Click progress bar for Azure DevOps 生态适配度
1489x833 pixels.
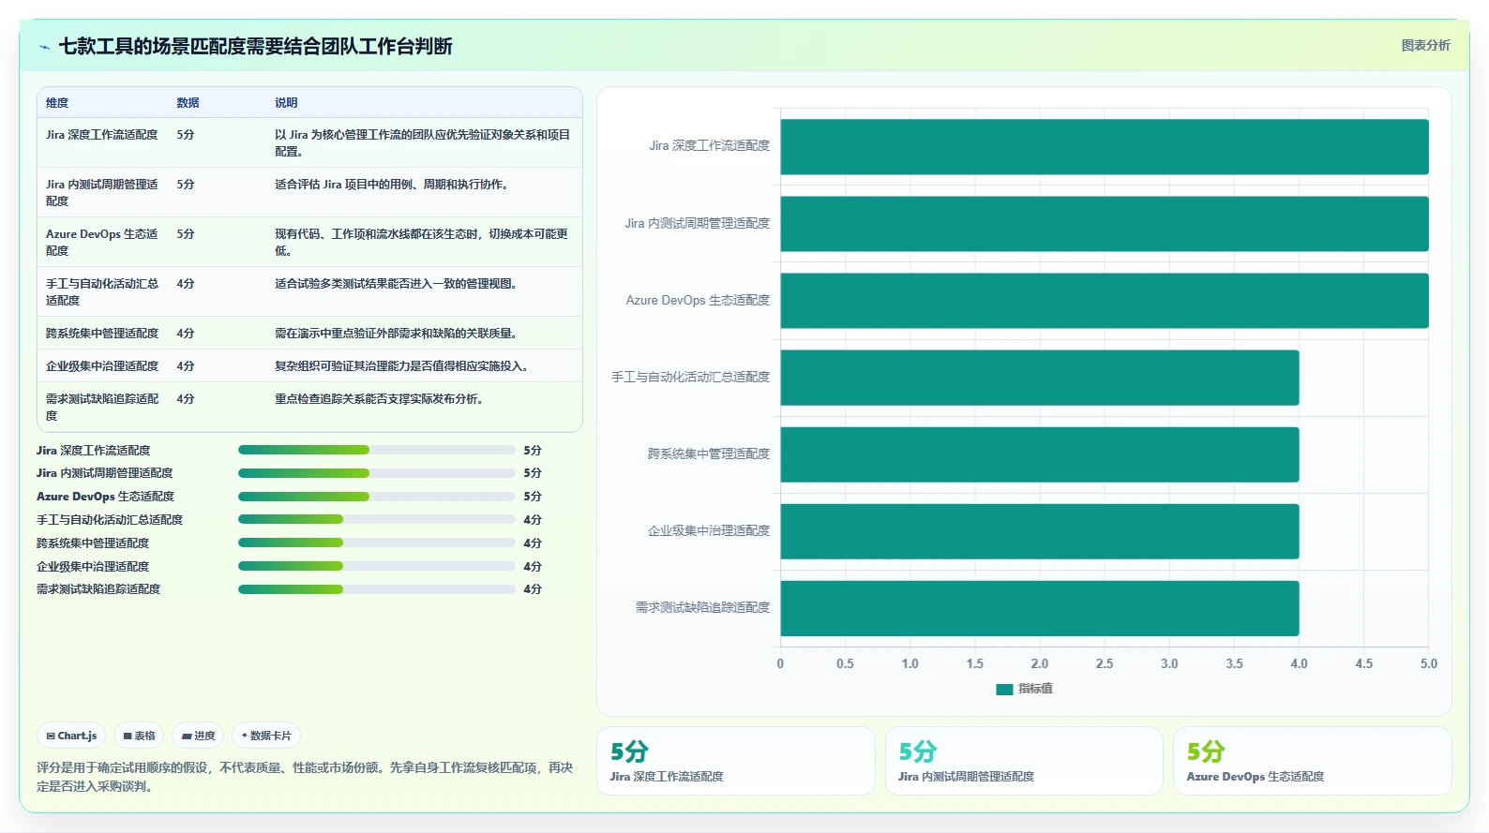[x=377, y=497]
